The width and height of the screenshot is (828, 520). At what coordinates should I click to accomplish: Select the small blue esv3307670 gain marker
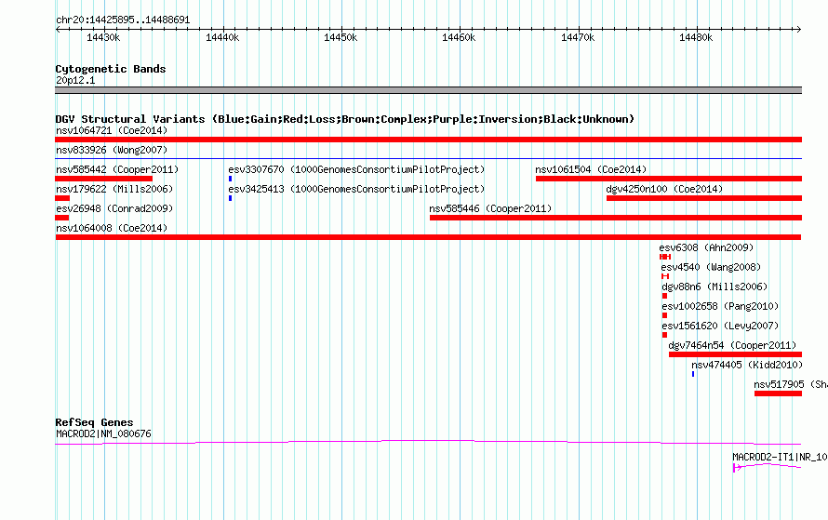pyautogui.click(x=230, y=179)
